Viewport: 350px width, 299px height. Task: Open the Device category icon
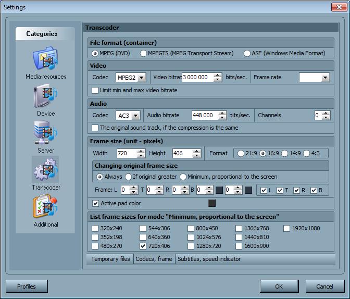click(x=45, y=96)
